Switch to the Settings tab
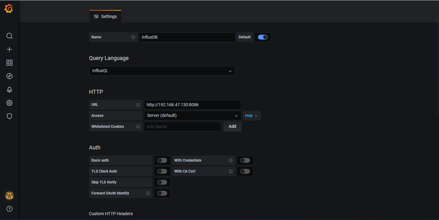This screenshot has width=439, height=220. [x=105, y=16]
